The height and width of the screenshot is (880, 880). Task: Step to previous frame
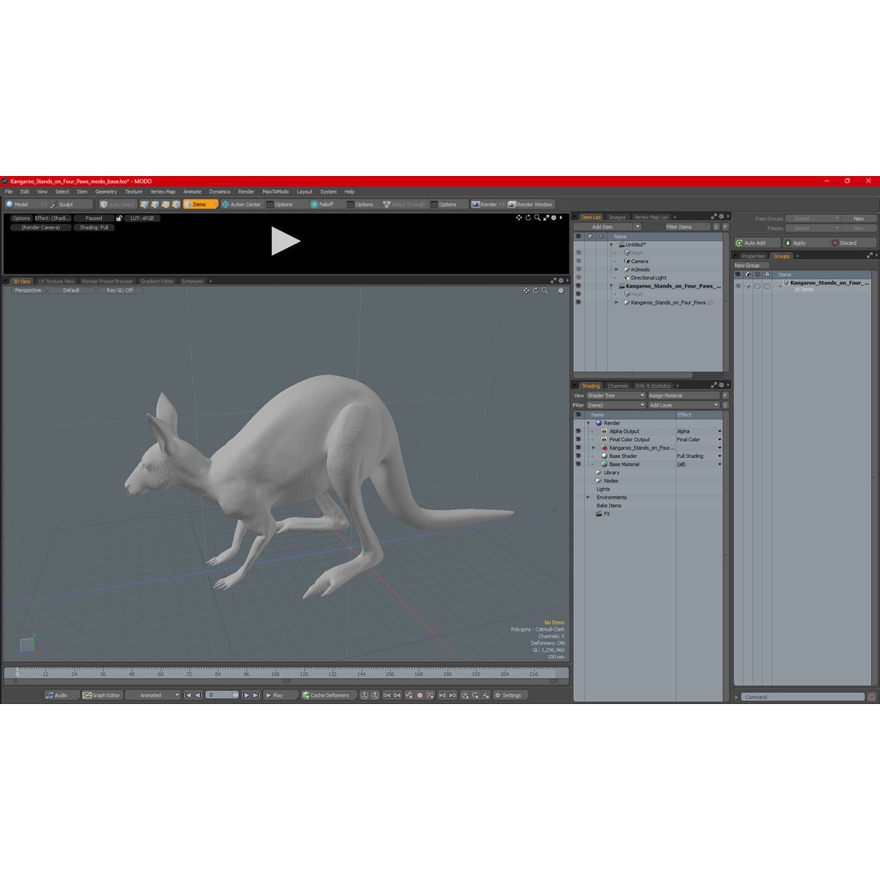pos(198,695)
